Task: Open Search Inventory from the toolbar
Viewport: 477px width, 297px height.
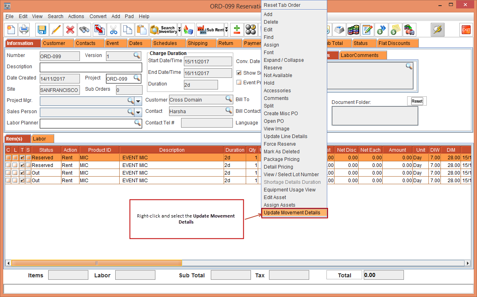Action: click(x=163, y=30)
